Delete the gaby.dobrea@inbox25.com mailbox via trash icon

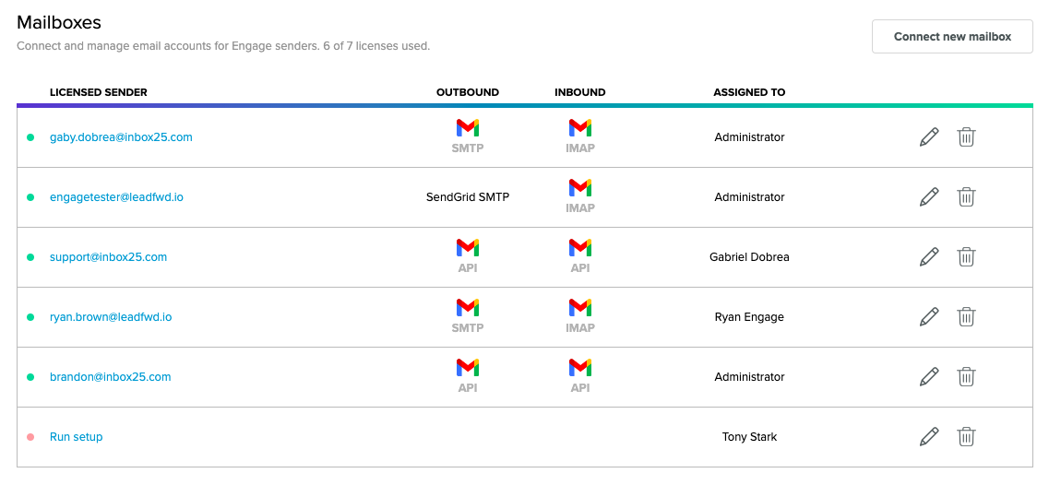click(966, 137)
